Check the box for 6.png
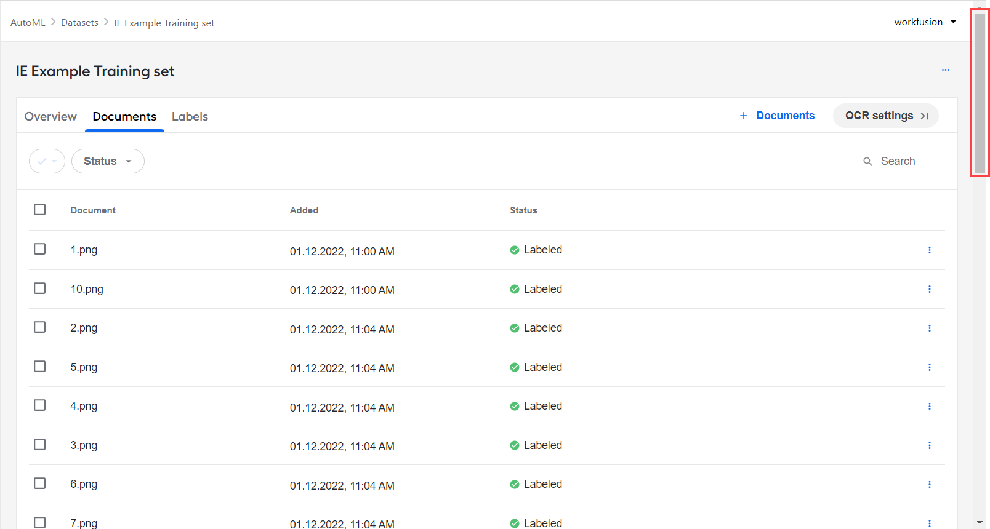This screenshot has height=529, width=990. [40, 483]
